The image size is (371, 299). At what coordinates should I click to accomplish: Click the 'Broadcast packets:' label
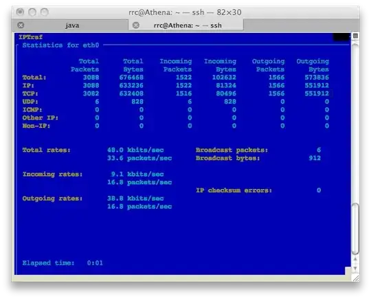232,150
